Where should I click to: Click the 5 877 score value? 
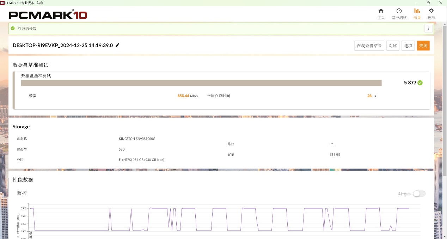(410, 83)
